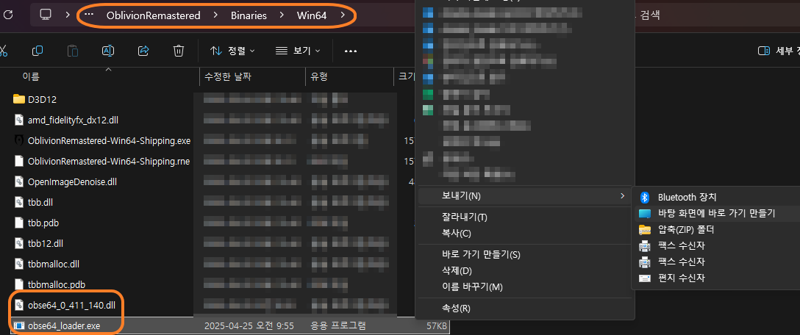Open the See more ellipsis menu
This screenshot has width=800, height=335.
[350, 51]
